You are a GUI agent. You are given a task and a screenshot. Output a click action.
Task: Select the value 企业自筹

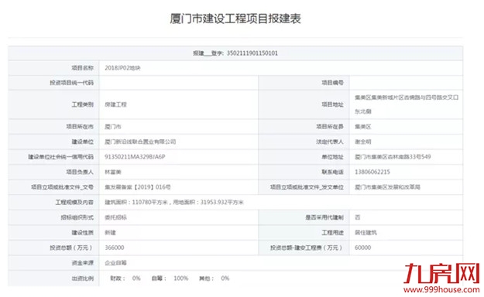[x=115, y=263]
